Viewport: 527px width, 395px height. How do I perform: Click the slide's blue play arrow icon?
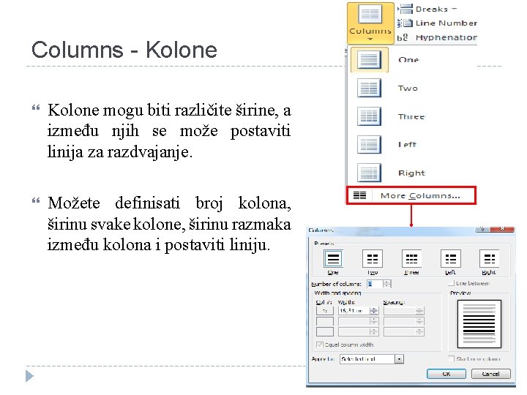pyautogui.click(x=29, y=376)
